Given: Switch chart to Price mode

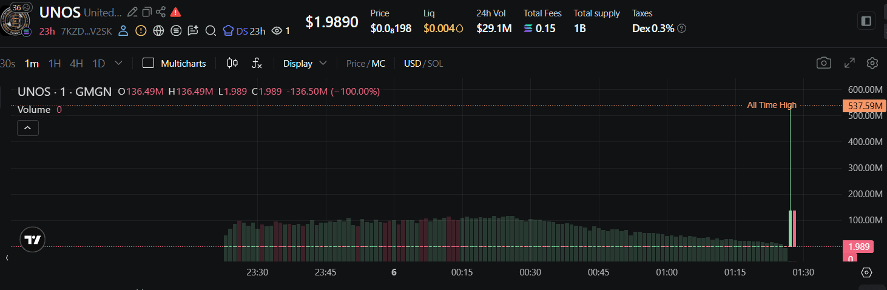Looking at the screenshot, I should tap(356, 63).
